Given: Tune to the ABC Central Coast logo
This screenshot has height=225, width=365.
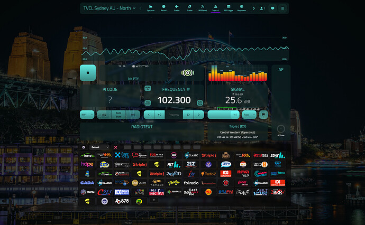Looking at the screenshot, I should [x=278, y=183].
